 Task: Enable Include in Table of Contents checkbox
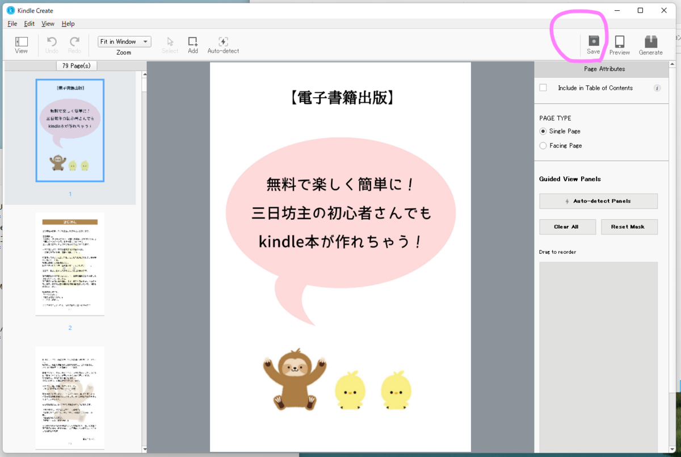click(x=543, y=88)
